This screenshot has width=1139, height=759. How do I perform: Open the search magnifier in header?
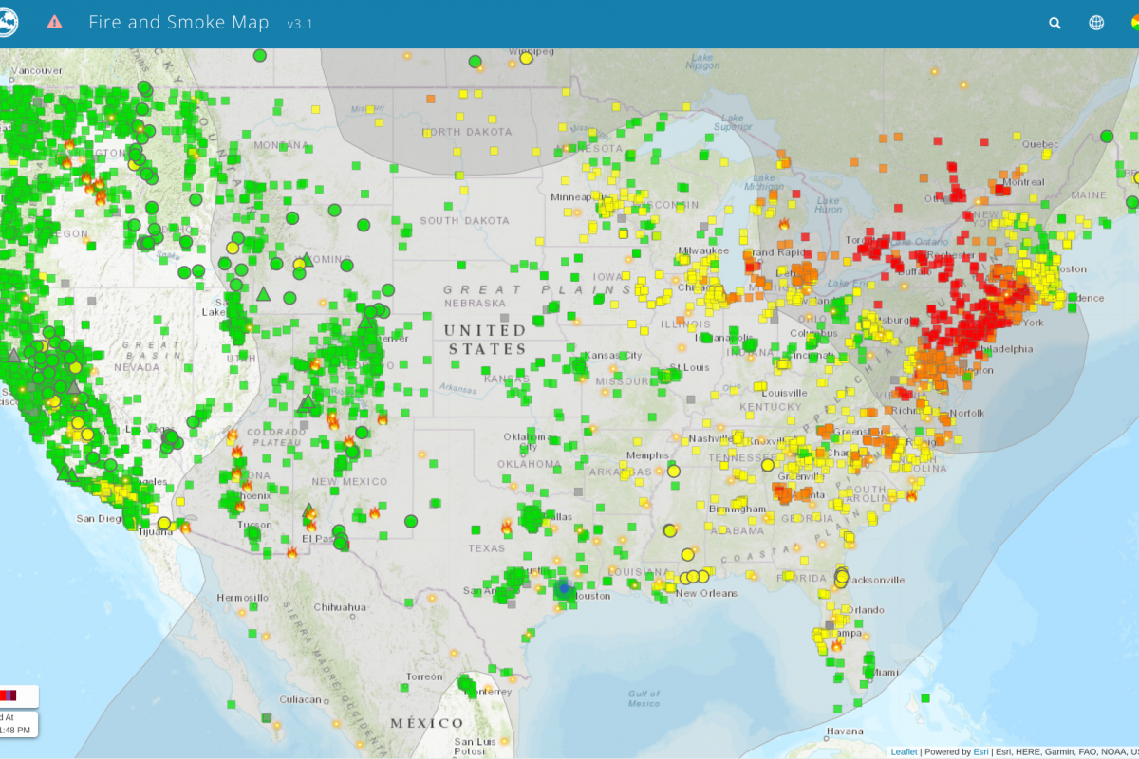tap(1055, 23)
